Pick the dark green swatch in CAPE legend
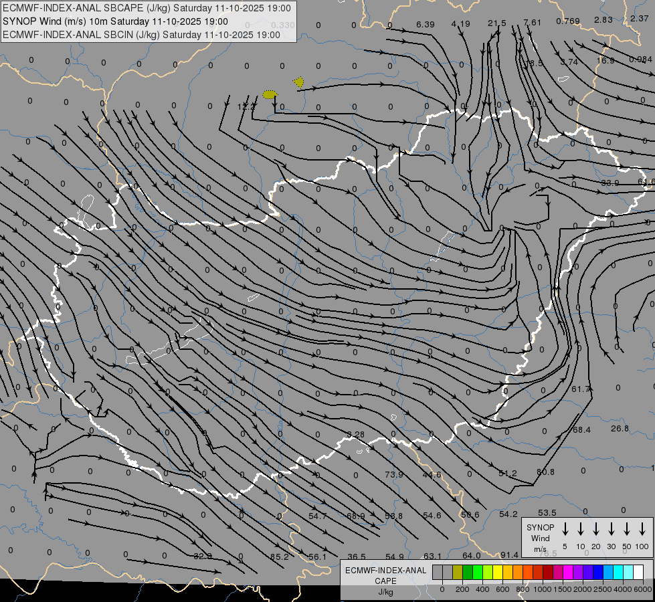This screenshot has width=655, height=602. (x=468, y=573)
